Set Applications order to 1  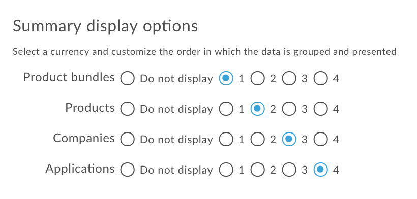226,170
